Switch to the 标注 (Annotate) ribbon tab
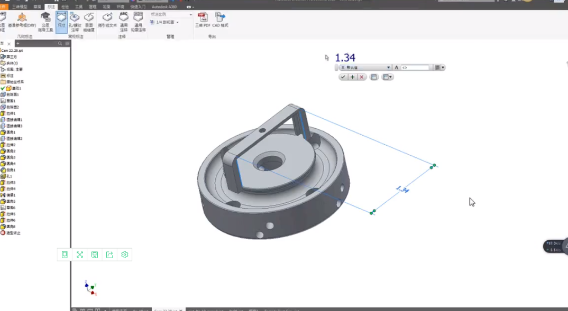The image size is (568, 311). tap(51, 7)
